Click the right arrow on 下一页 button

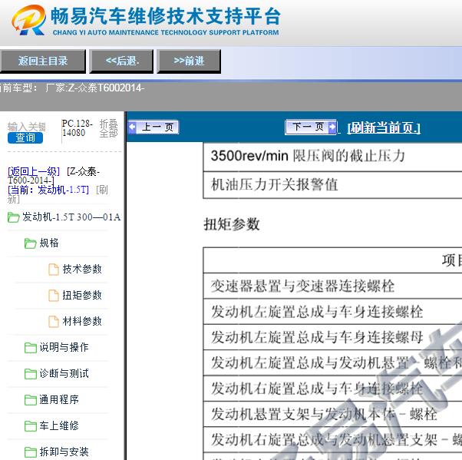click(x=332, y=127)
